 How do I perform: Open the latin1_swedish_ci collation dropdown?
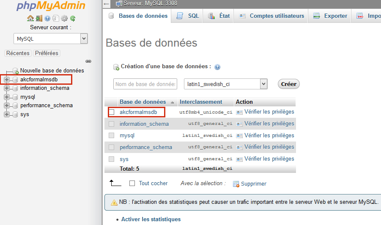click(226, 84)
